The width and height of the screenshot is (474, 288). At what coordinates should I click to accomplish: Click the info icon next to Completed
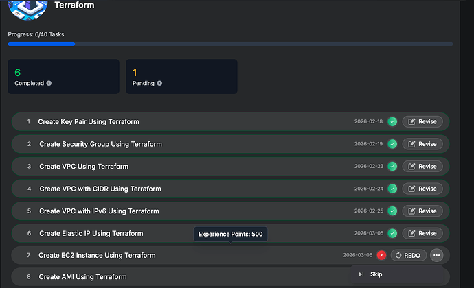click(49, 84)
